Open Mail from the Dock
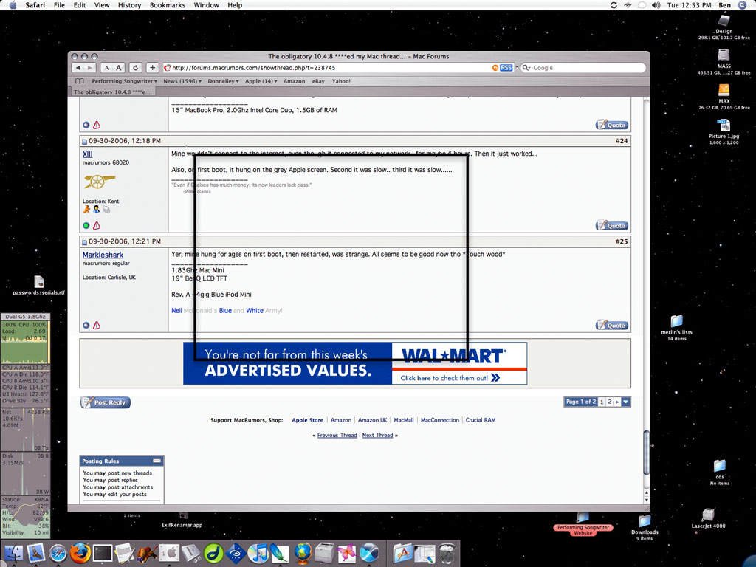756x567 pixels. [36, 553]
